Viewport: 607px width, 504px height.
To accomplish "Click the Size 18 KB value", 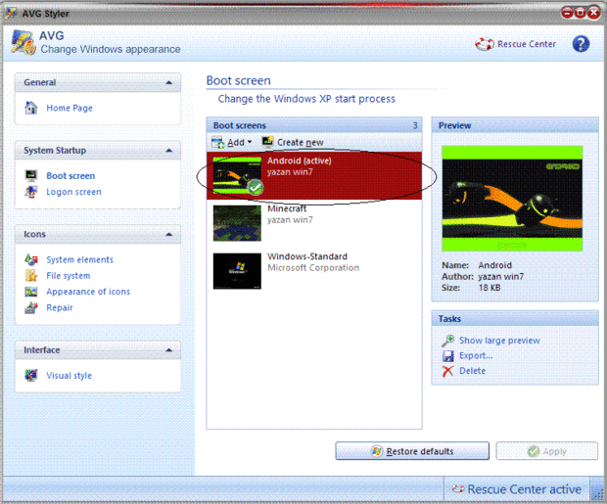I will [490, 288].
